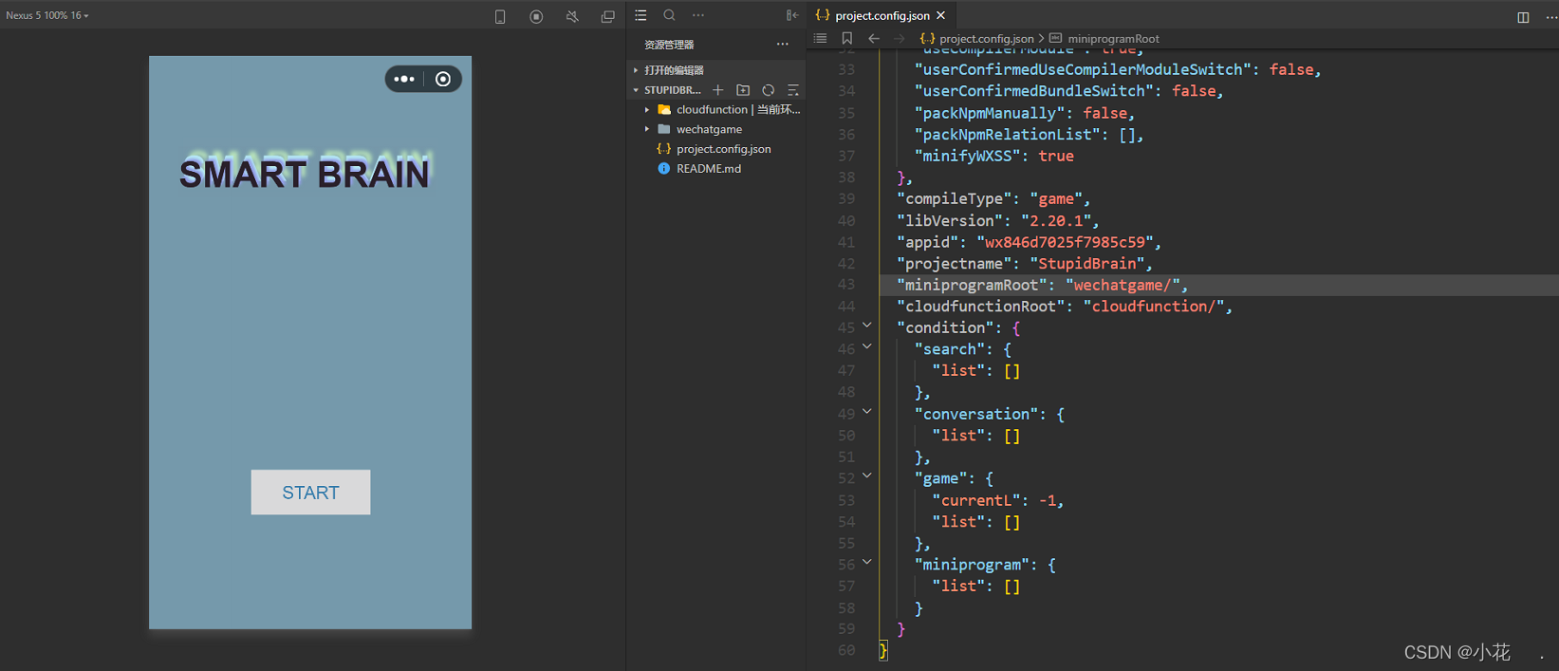Open the simulator capsule menu dots
The image size is (1559, 671).
coord(404,79)
